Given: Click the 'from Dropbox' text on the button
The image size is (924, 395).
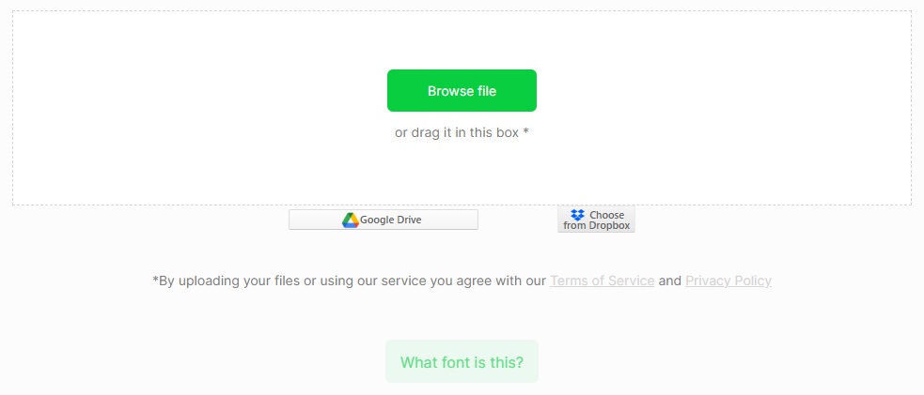Looking at the screenshot, I should click(596, 226).
